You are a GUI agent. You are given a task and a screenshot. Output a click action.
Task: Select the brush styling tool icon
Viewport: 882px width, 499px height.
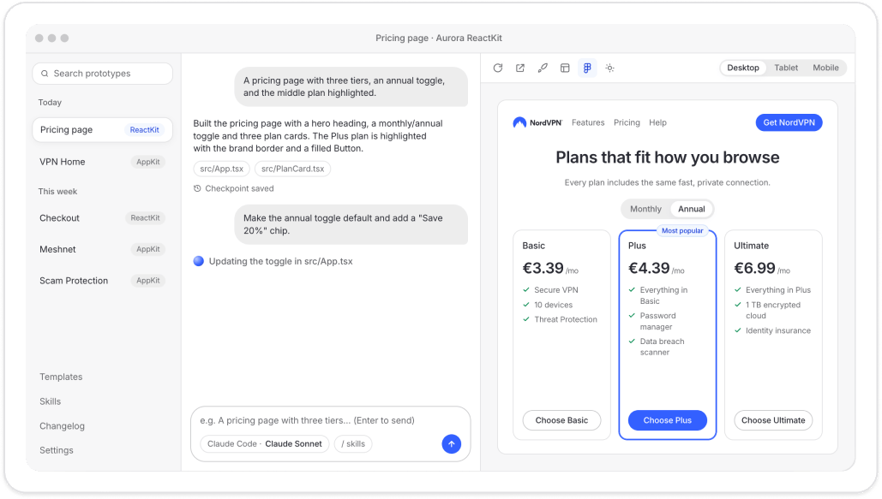tap(543, 68)
